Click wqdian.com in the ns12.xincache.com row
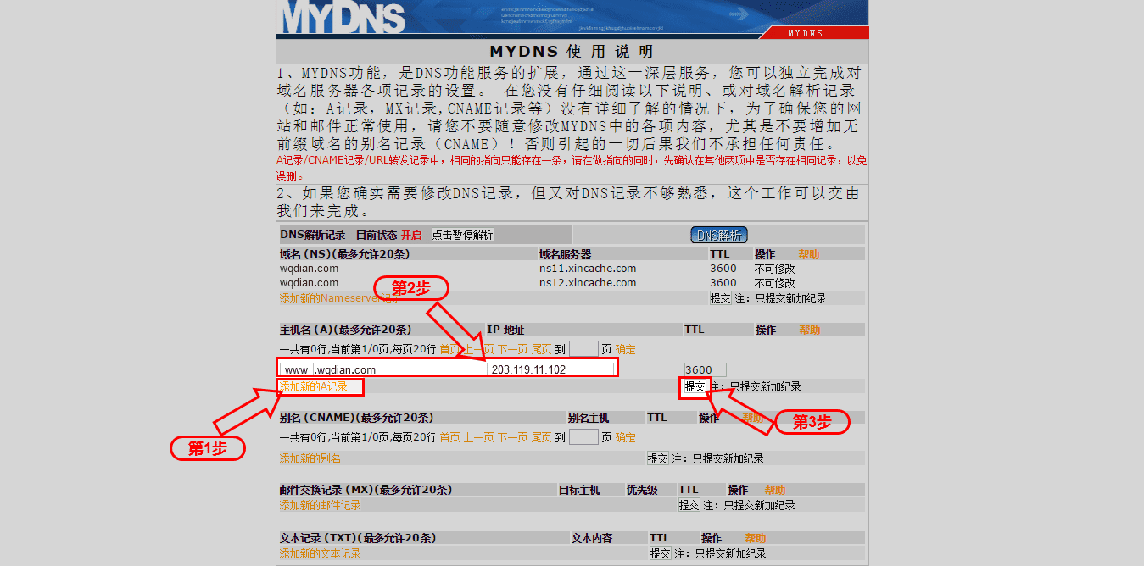The image size is (1144, 566). [x=309, y=283]
